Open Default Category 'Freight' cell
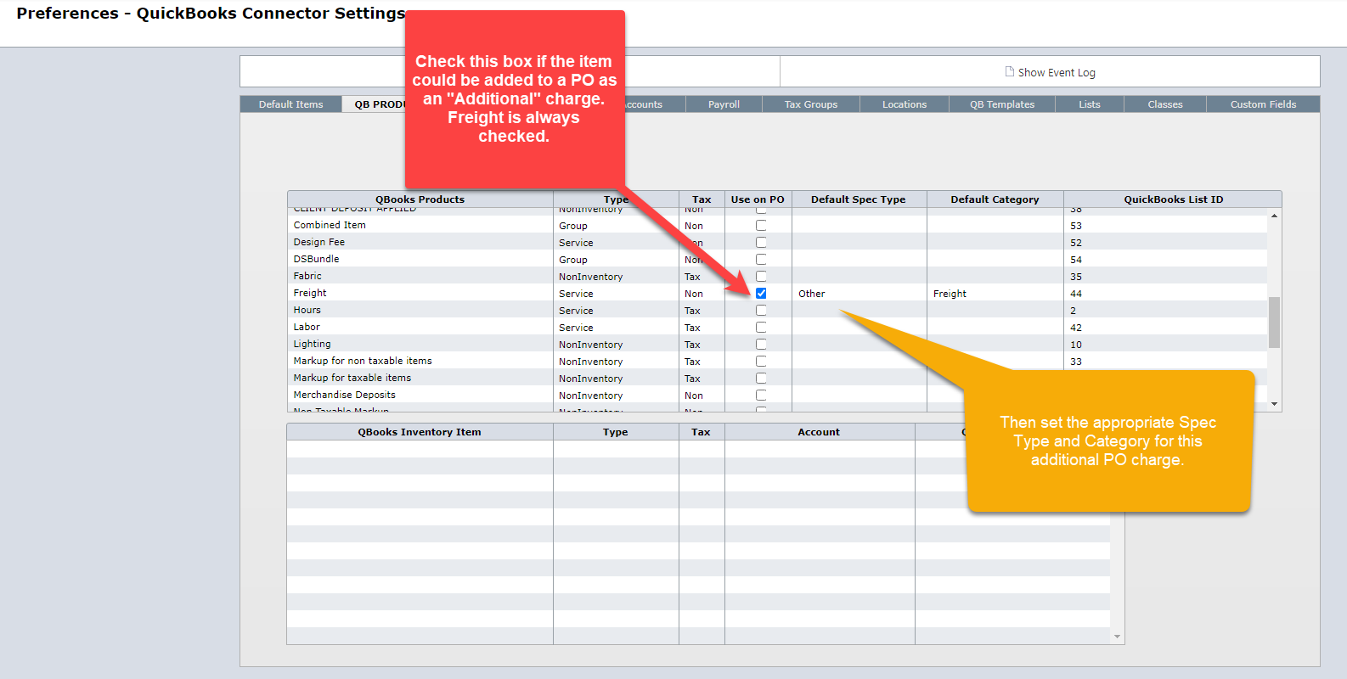 tap(995, 294)
